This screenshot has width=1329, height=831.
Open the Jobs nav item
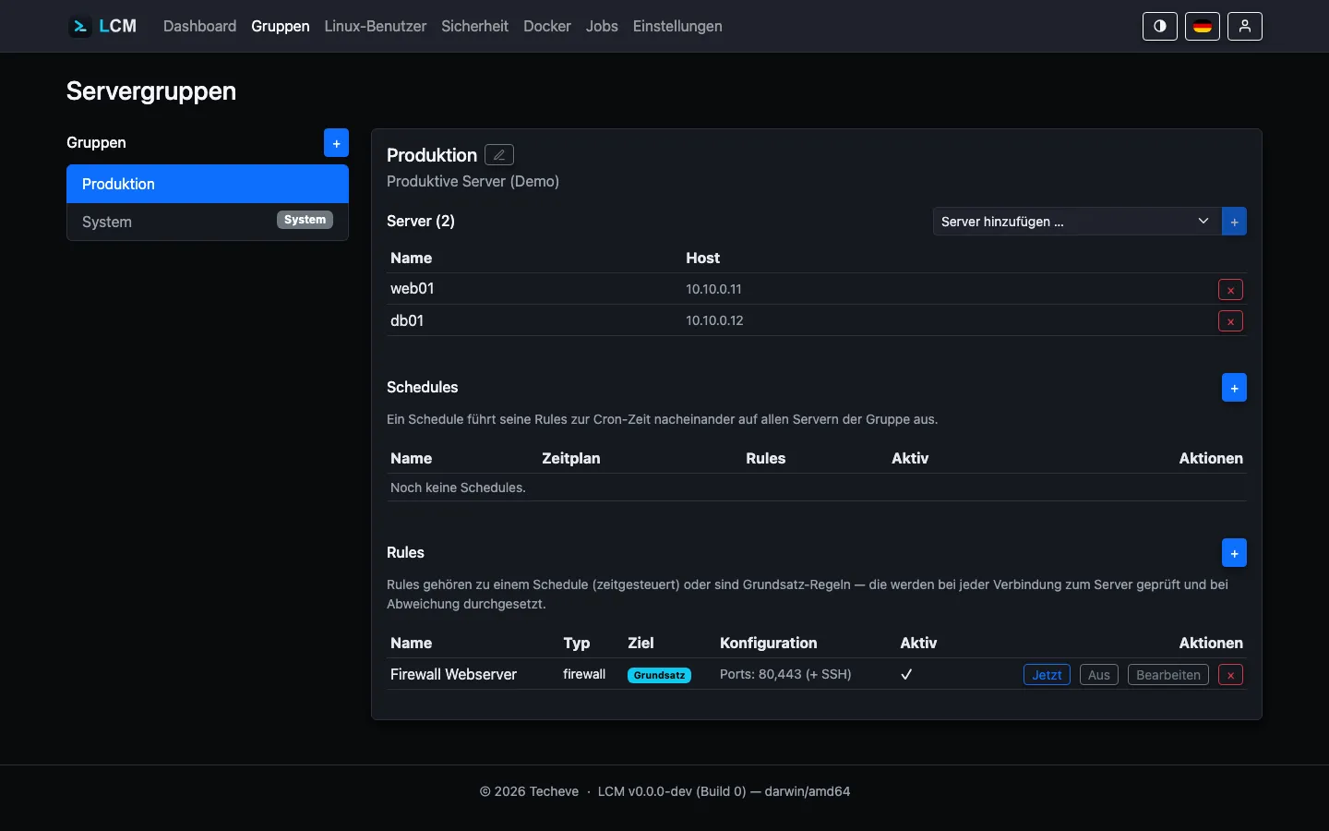click(x=602, y=26)
